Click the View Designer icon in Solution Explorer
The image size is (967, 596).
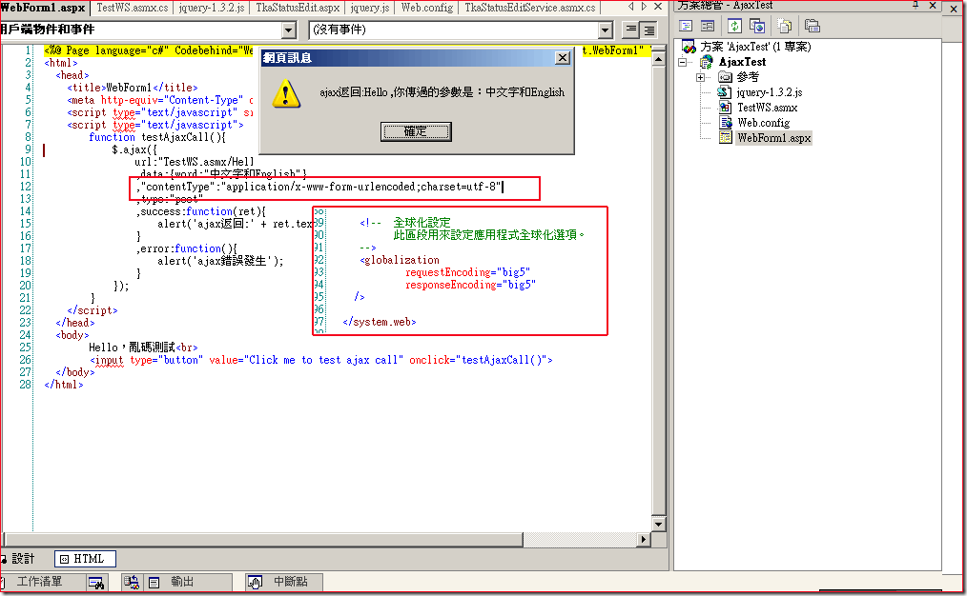[708, 26]
